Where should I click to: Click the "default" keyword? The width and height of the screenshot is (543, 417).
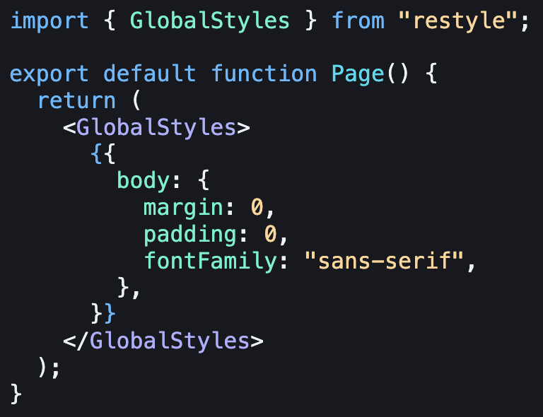pyautogui.click(x=150, y=73)
